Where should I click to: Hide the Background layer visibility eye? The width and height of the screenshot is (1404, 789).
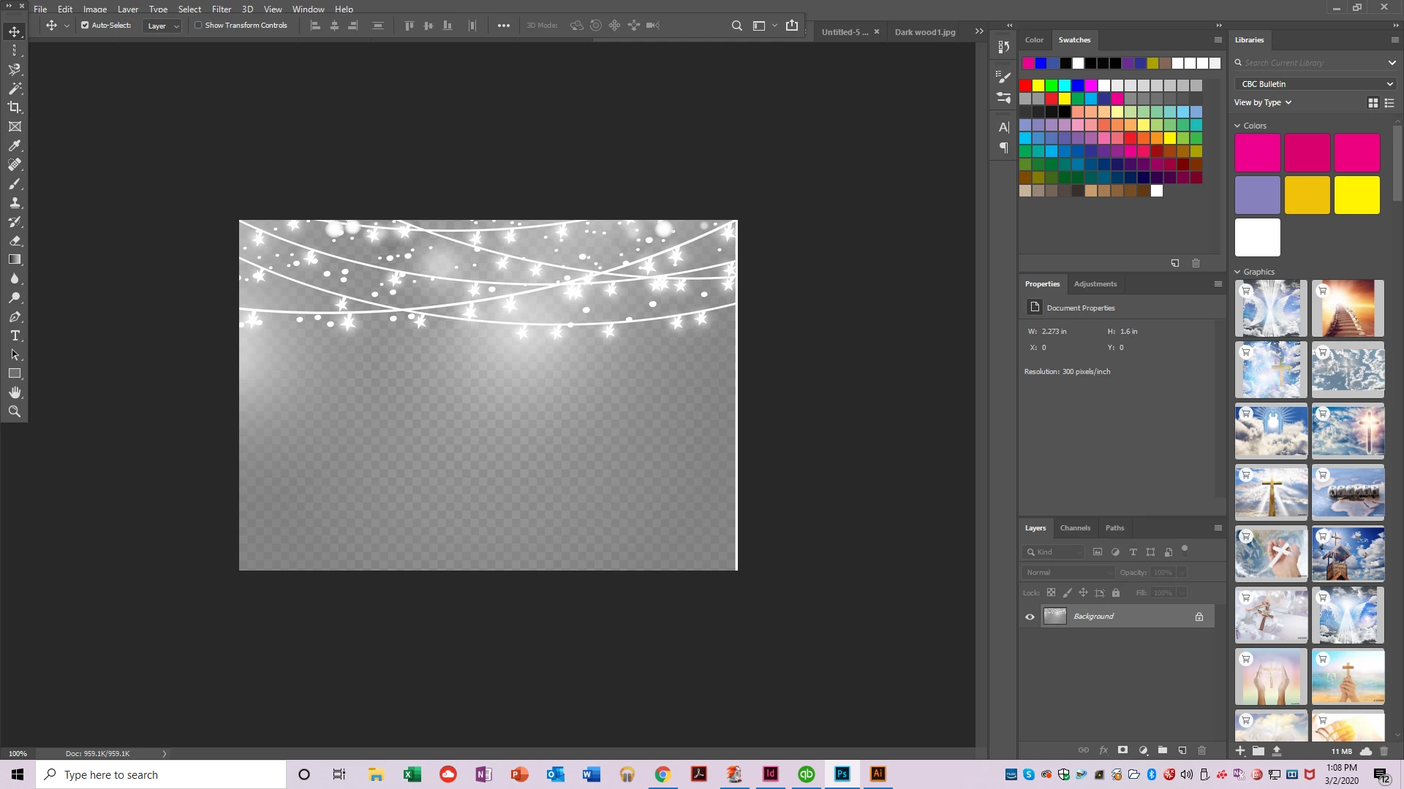(x=1030, y=617)
